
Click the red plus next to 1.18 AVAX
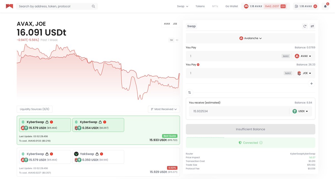tap(315, 6)
